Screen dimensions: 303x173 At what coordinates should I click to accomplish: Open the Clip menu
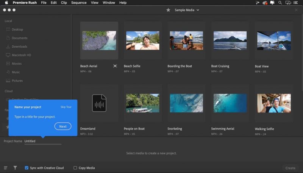[64, 3]
